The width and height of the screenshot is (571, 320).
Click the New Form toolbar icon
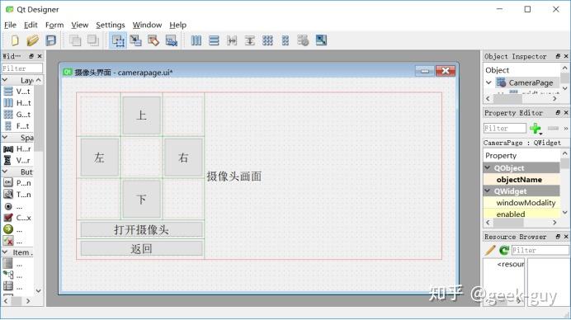(15, 40)
